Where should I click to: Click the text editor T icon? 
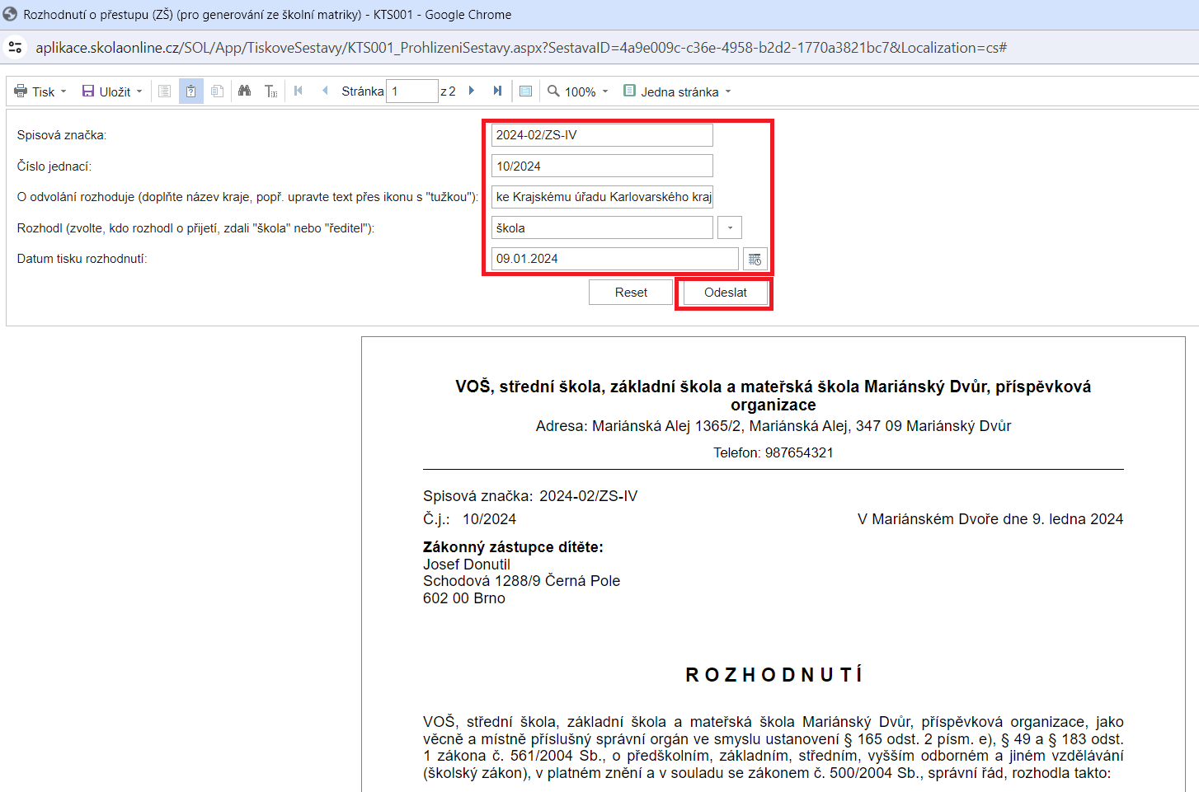(x=270, y=91)
